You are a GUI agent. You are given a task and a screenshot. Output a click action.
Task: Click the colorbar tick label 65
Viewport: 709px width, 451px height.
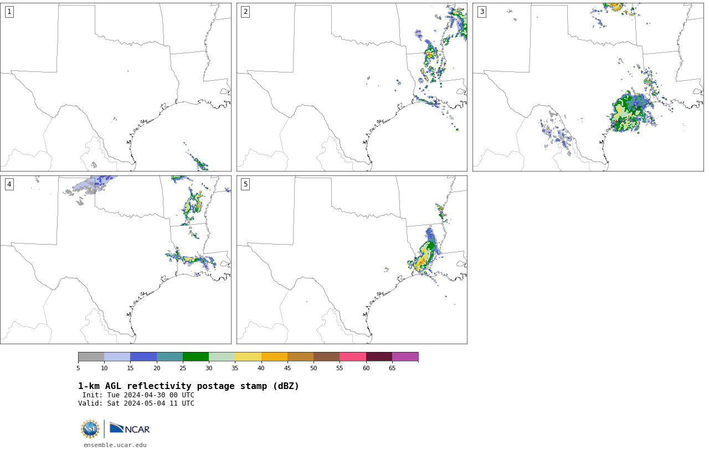[x=392, y=368]
